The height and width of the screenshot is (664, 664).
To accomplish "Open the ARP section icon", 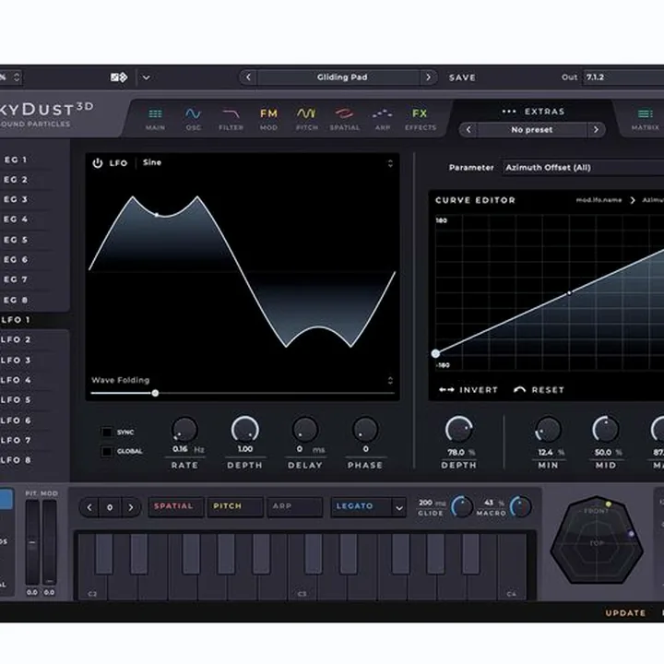I will click(382, 113).
